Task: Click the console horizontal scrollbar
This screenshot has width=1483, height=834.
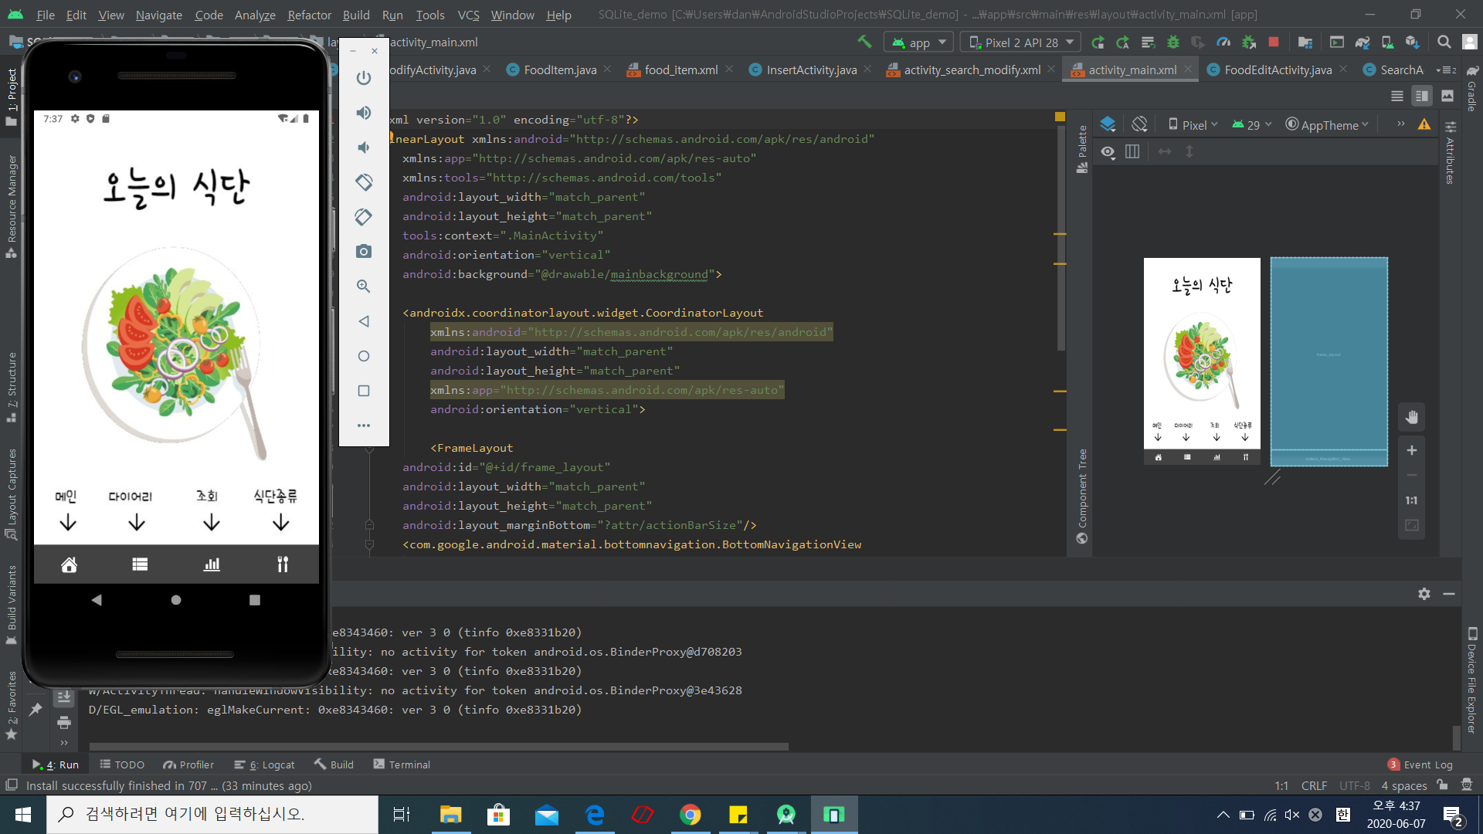Action: pyautogui.click(x=439, y=747)
